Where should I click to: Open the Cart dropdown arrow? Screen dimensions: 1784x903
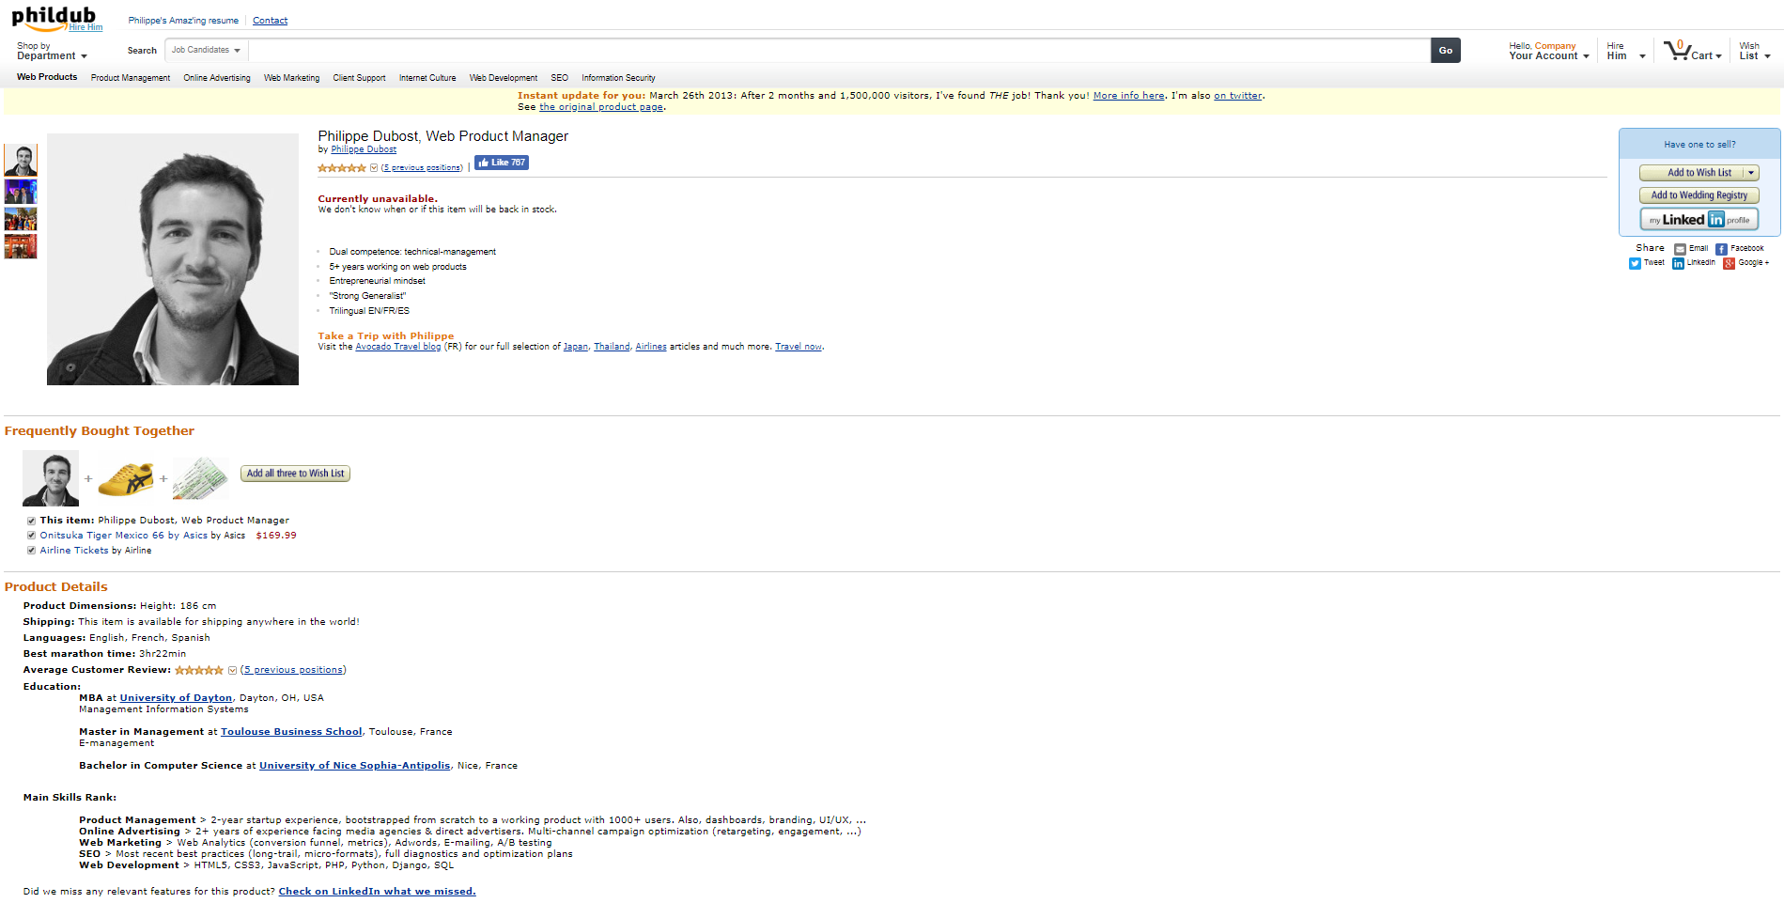[1718, 56]
